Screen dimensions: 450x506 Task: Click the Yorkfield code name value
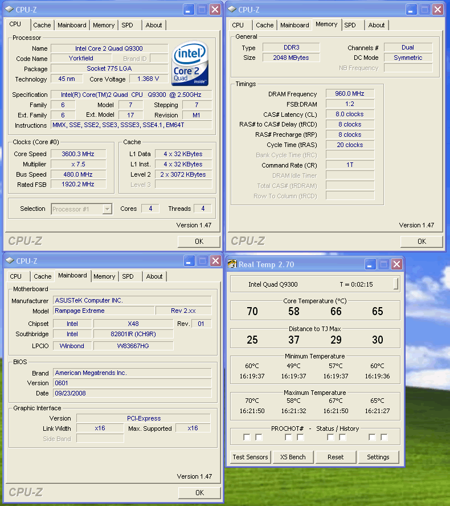pyautogui.click(x=81, y=59)
